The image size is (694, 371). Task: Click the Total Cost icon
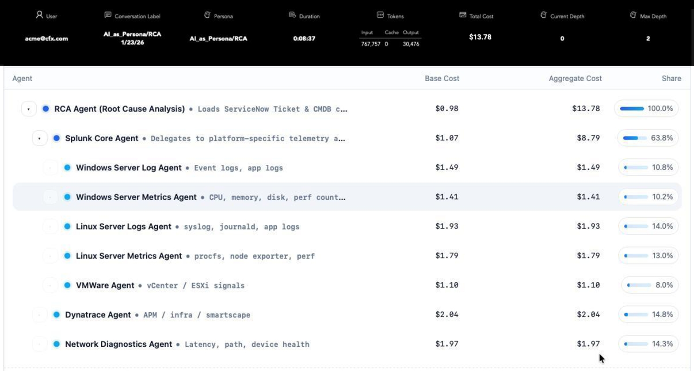click(463, 15)
